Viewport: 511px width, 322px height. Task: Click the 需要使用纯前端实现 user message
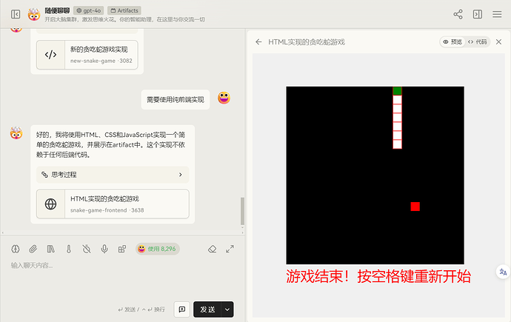176,100
